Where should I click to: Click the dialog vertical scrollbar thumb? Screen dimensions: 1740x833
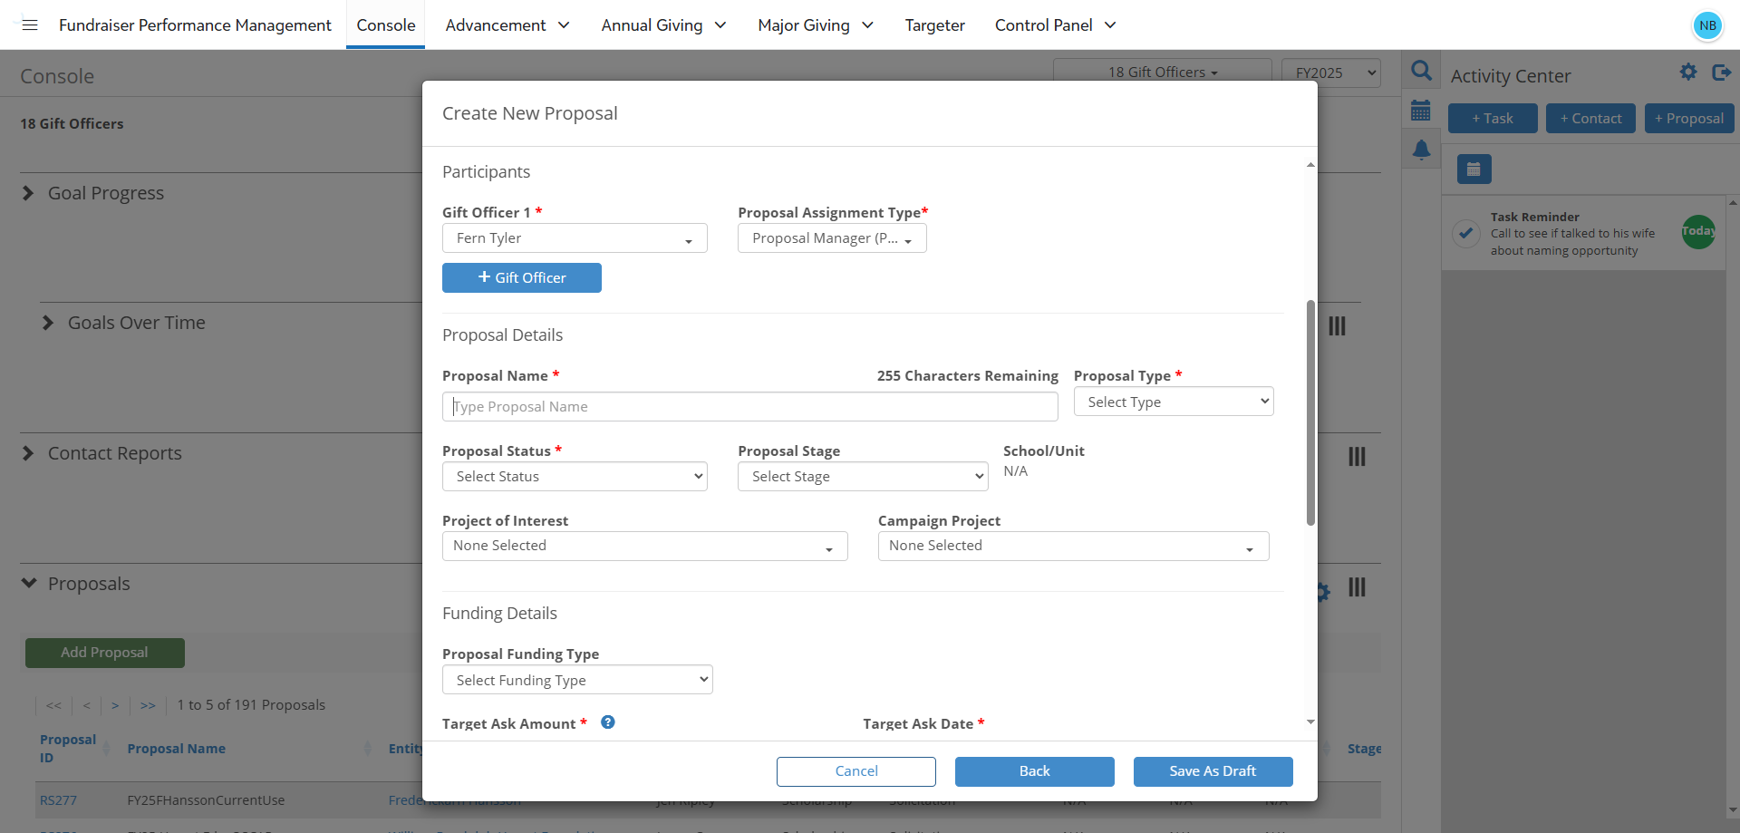[x=1310, y=412]
